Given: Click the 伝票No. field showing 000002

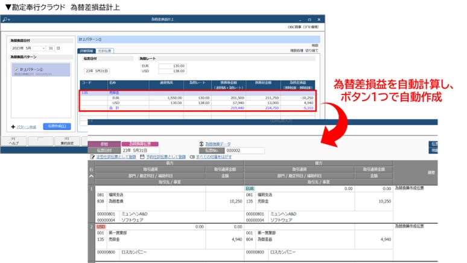Looking at the screenshot, I should click(244, 150).
